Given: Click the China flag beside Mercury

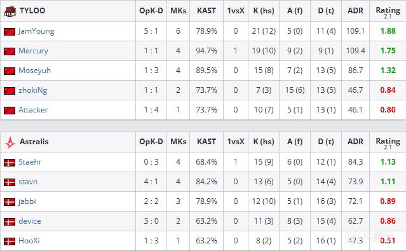Looking at the screenshot, I should point(10,51).
